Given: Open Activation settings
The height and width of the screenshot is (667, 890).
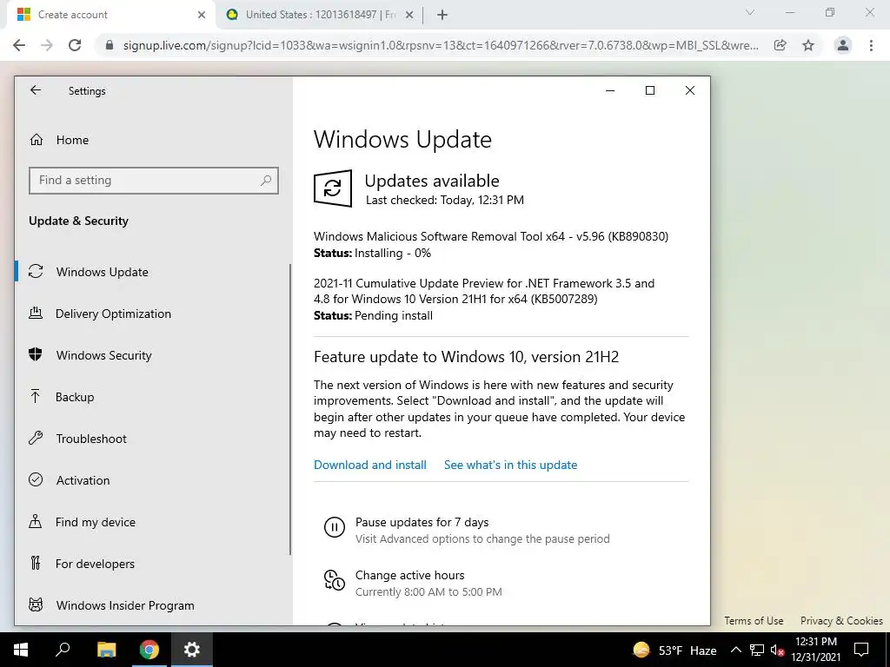Looking at the screenshot, I should [83, 480].
